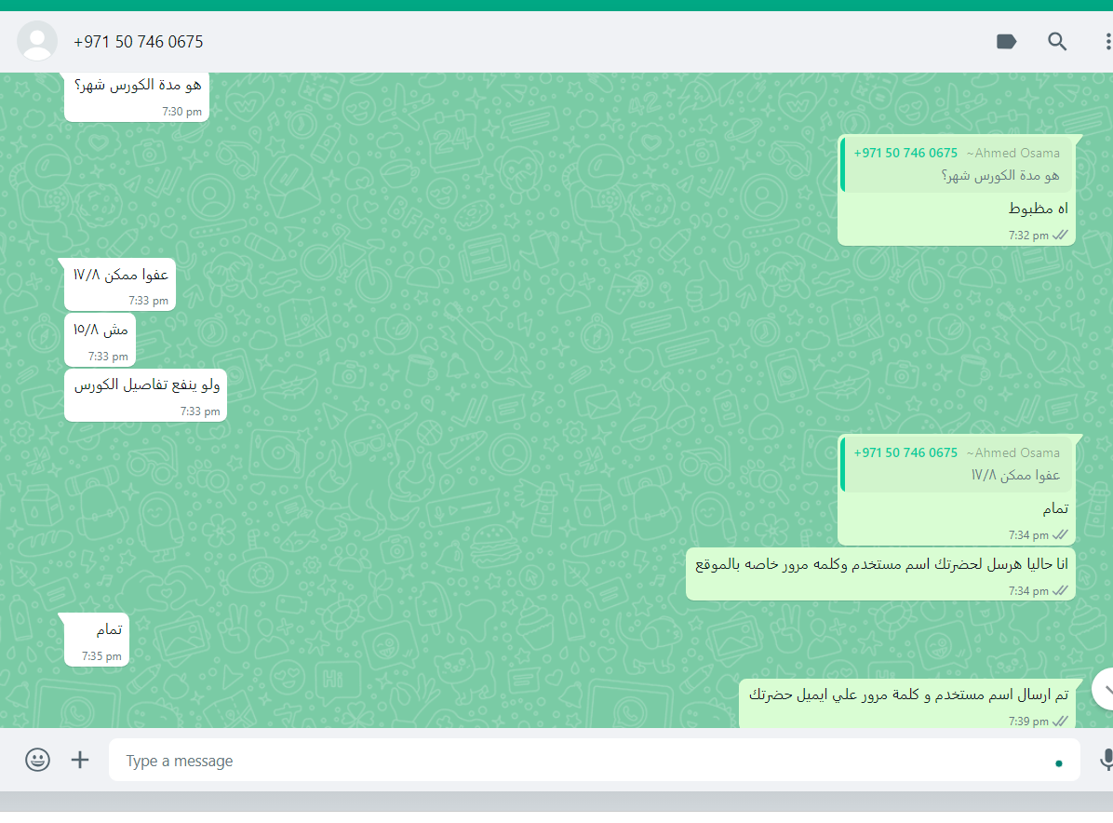Start a voice message with the microphone
The image size is (1113, 823).
[x=1106, y=760]
